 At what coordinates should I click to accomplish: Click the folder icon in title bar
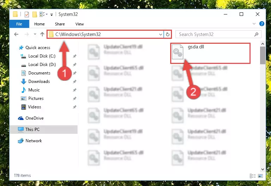coord(15,14)
